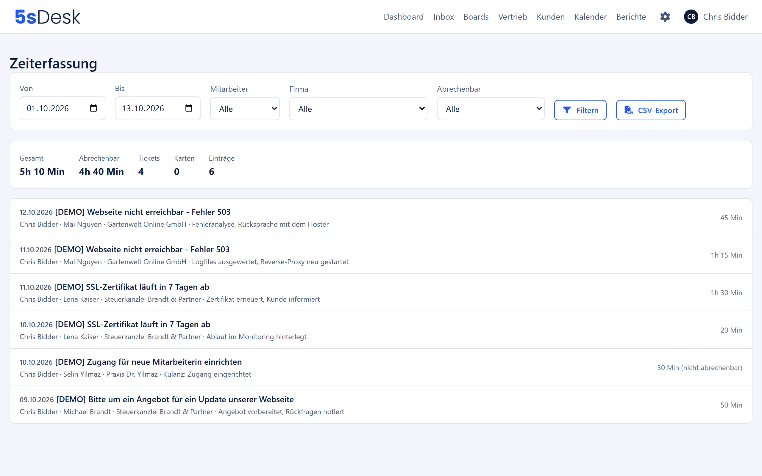Open the 11.10.2026 SSL-Zertifikat entry title
Image resolution: width=762 pixels, height=476 pixels.
tap(132, 287)
